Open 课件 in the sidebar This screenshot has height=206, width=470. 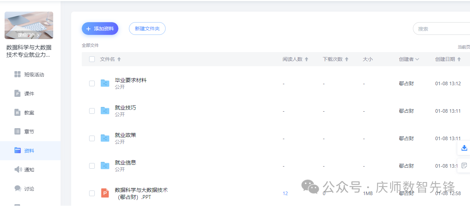pyautogui.click(x=29, y=94)
